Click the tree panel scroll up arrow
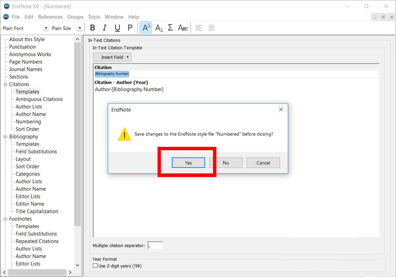The width and height of the screenshot is (396, 277). pos(77,39)
